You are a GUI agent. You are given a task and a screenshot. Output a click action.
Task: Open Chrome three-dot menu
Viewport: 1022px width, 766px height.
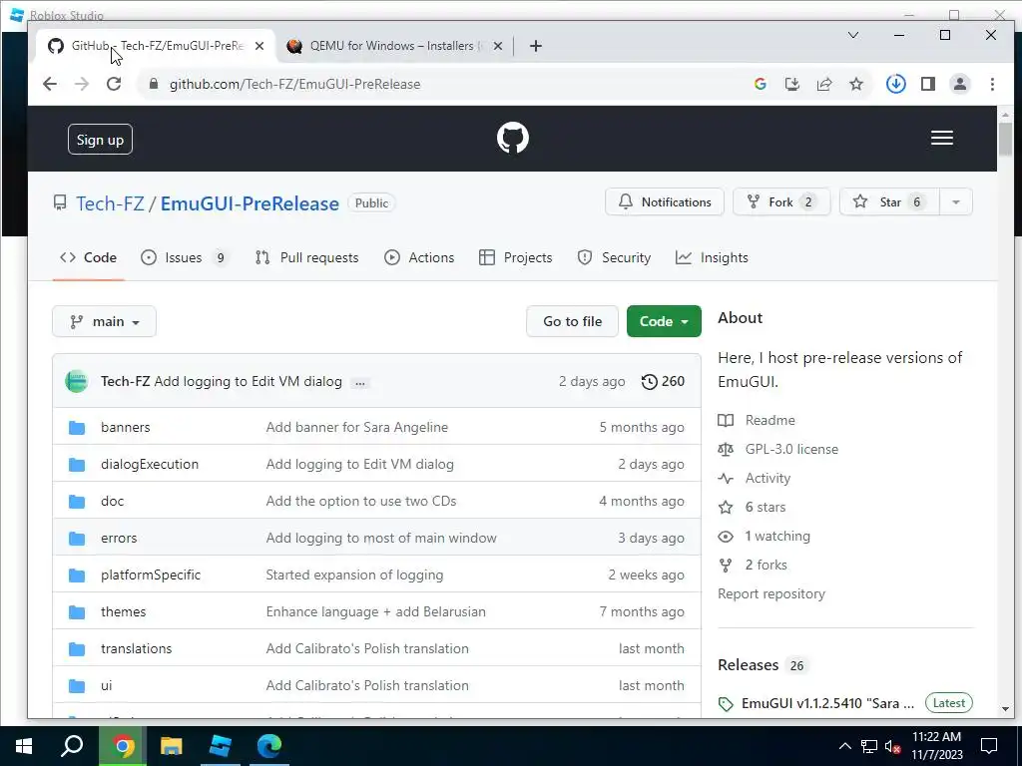click(x=992, y=84)
